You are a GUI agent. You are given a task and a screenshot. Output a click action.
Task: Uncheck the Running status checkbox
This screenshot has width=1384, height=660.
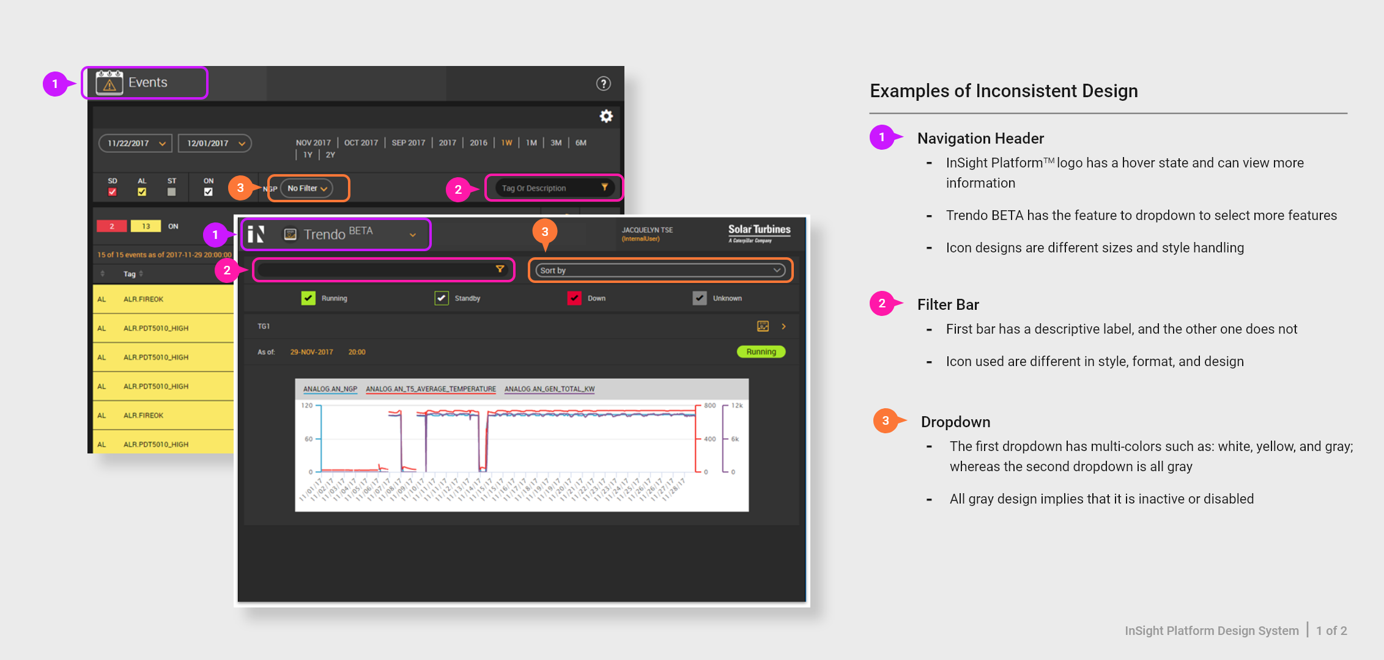click(x=308, y=298)
